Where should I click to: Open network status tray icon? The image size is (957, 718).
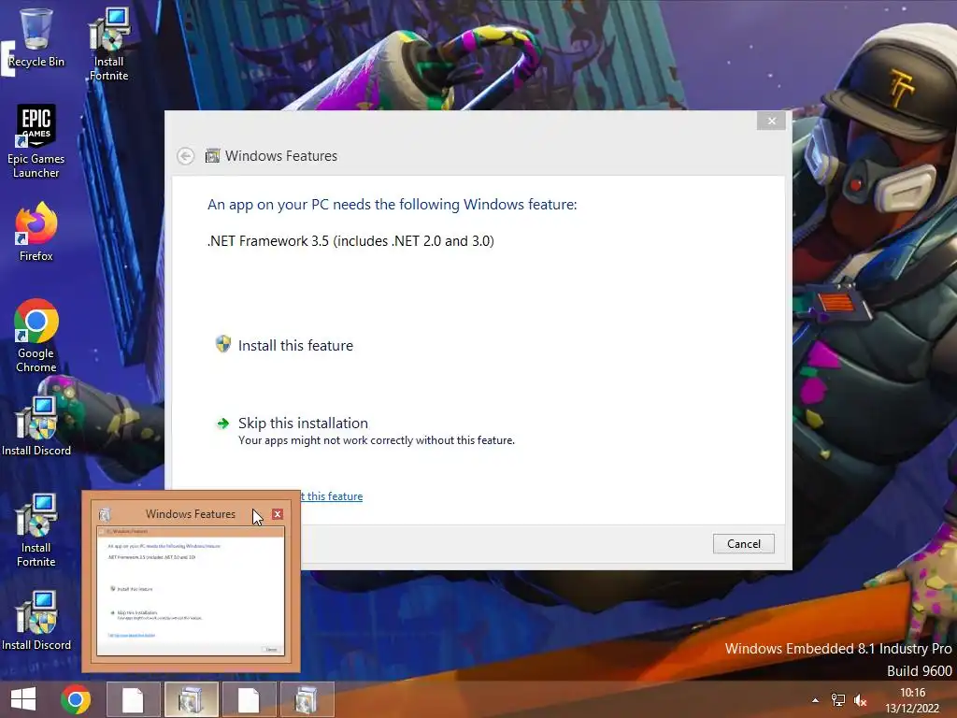click(x=838, y=700)
